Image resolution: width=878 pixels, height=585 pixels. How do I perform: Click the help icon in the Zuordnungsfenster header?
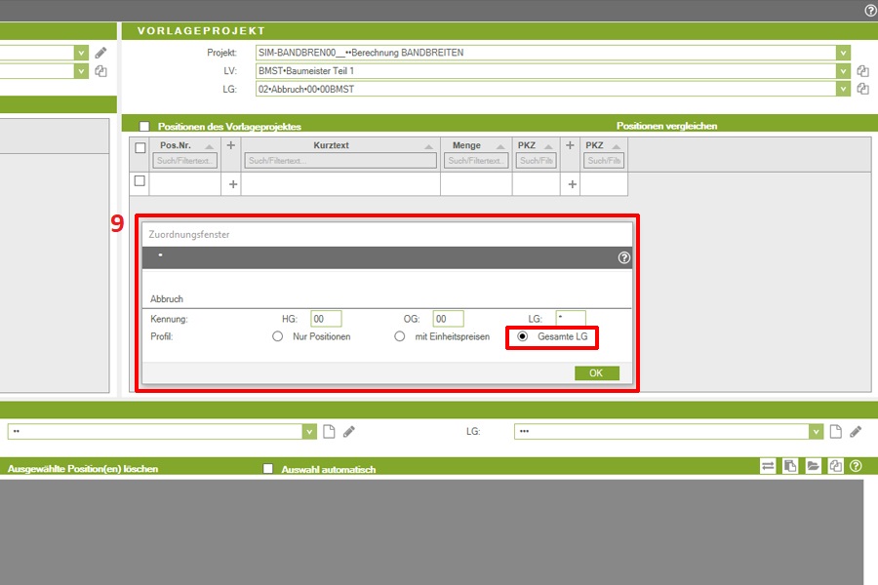pos(624,258)
